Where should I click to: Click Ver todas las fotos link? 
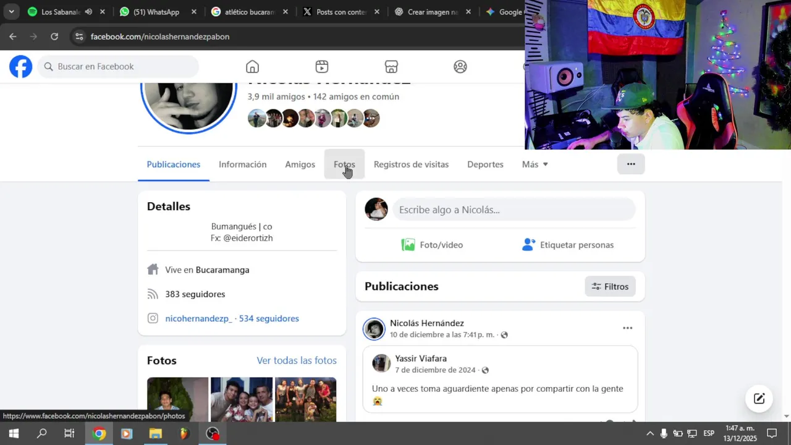coord(297,360)
